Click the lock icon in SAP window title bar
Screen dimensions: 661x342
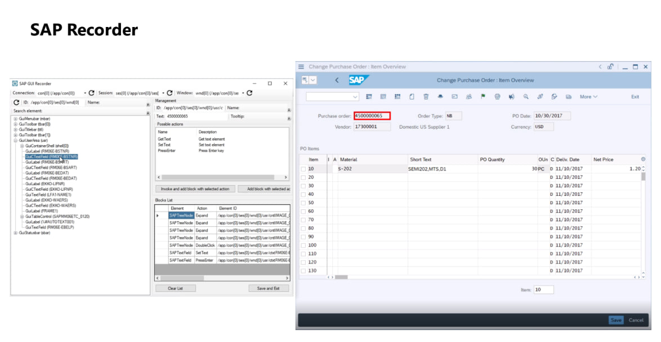[x=610, y=66]
